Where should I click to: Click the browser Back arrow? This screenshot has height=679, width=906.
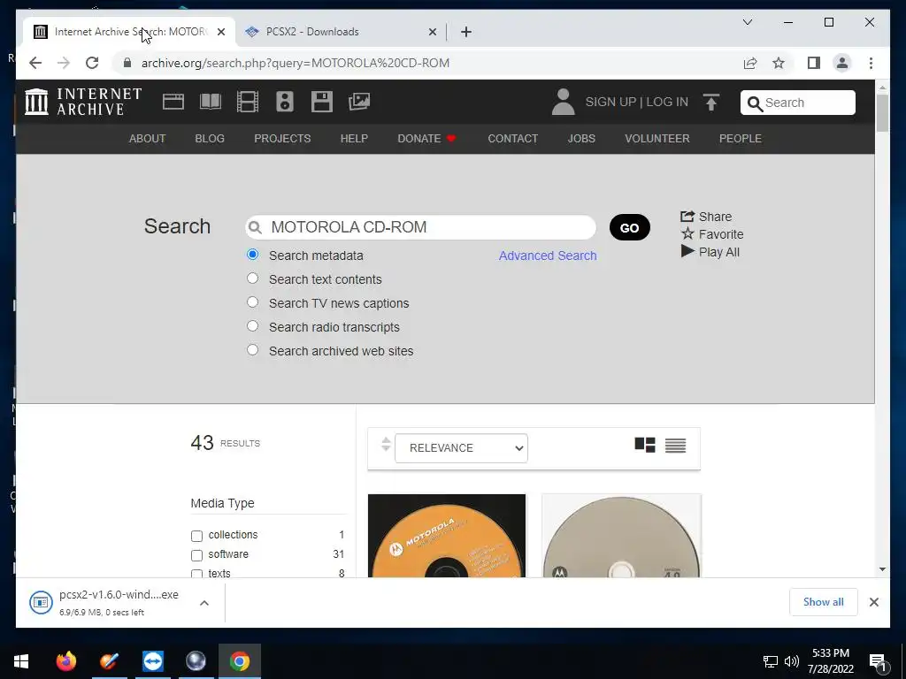(x=35, y=63)
